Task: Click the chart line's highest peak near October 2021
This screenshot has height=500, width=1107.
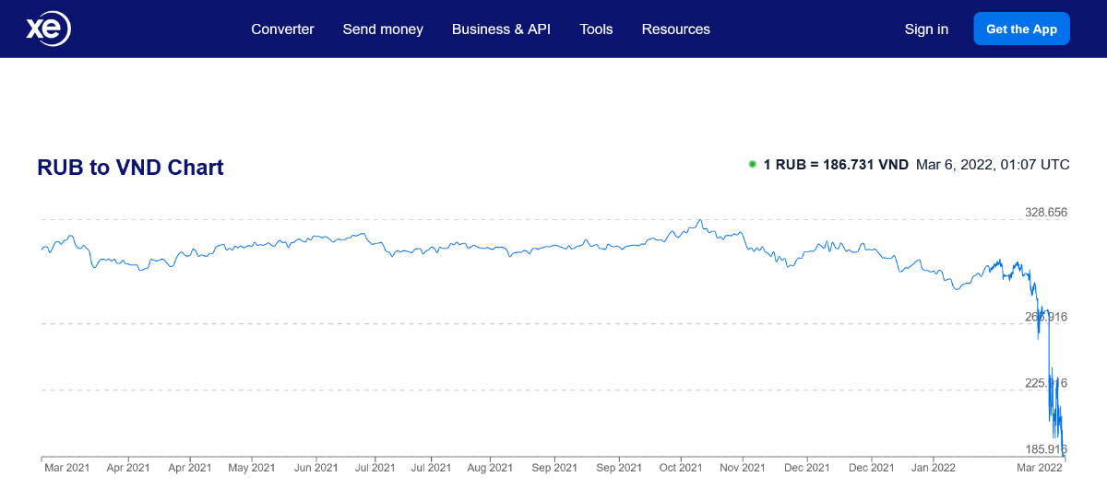Action: tap(701, 221)
